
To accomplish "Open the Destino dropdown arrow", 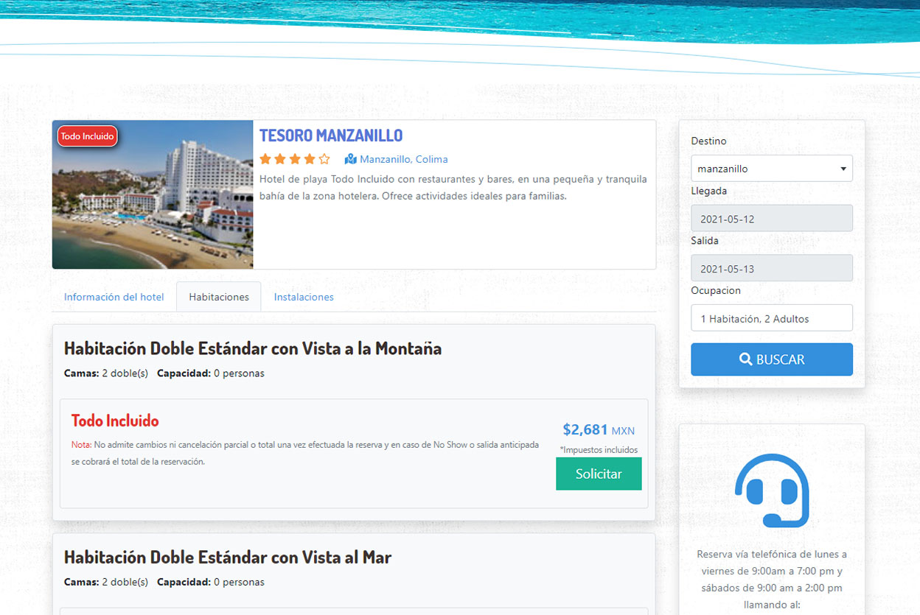I will pos(843,169).
